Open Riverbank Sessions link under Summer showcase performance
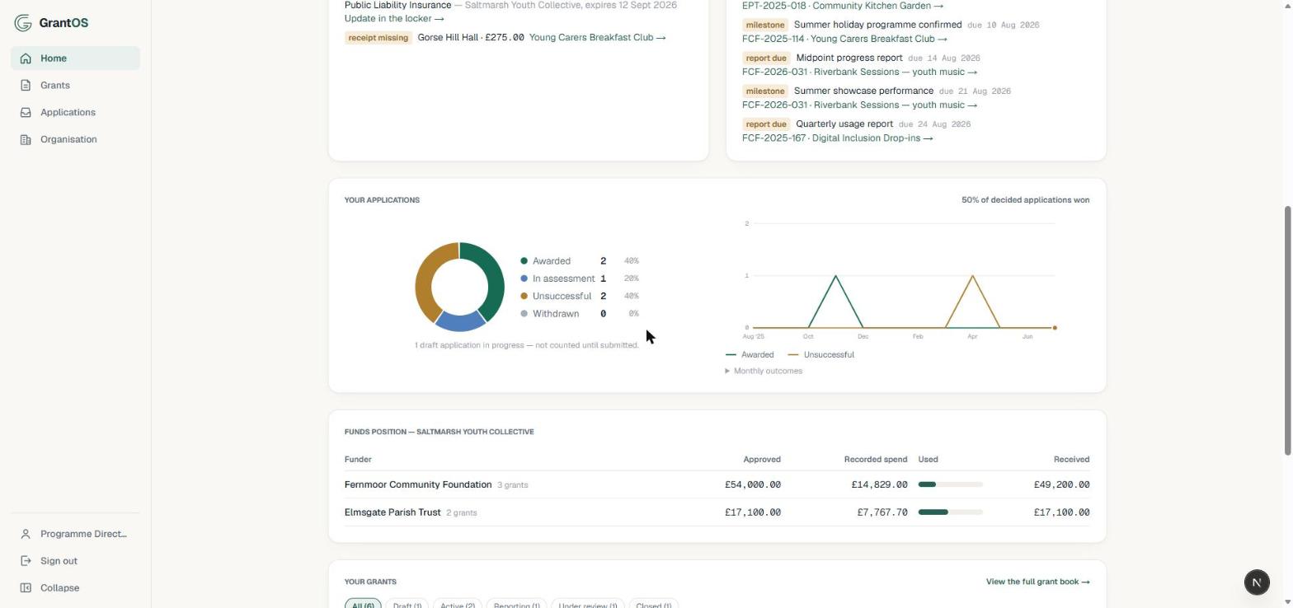This screenshot has width=1293, height=608. click(859, 105)
